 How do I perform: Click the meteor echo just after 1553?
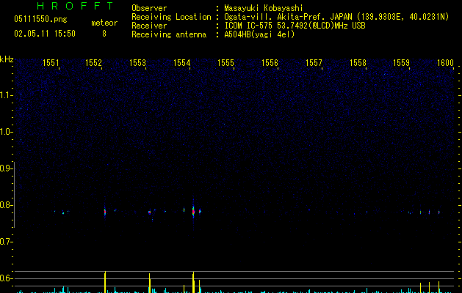150,212
